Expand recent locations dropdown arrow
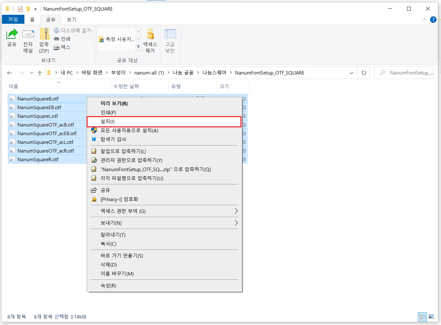Screen dimensions: 441x325 [31, 73]
